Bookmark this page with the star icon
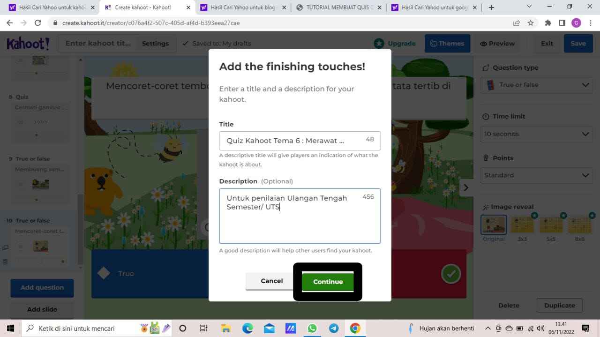Screen dimensions: 600x337 coord(531,23)
